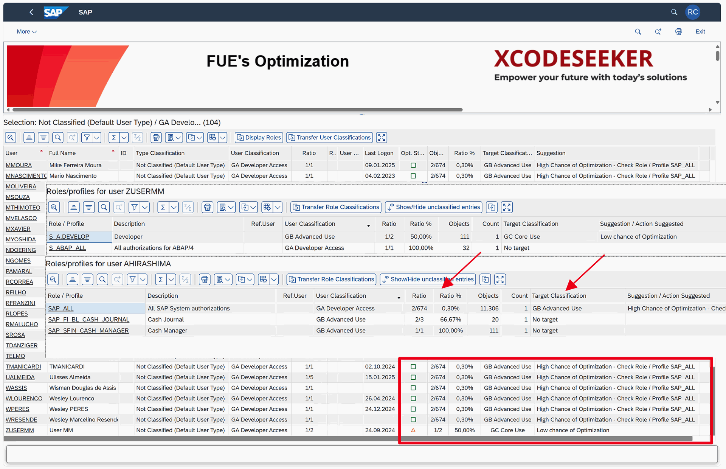This screenshot has height=469, width=726.
Task: Open user link TMANICARDI
Action: (23, 367)
